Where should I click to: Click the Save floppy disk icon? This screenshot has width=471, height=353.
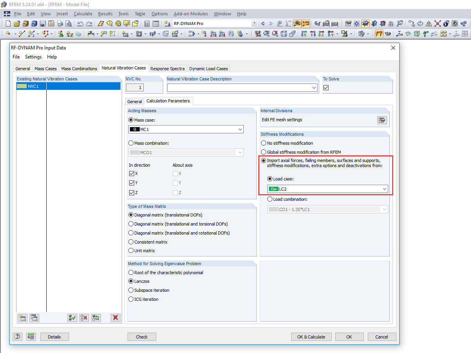click(x=42, y=24)
